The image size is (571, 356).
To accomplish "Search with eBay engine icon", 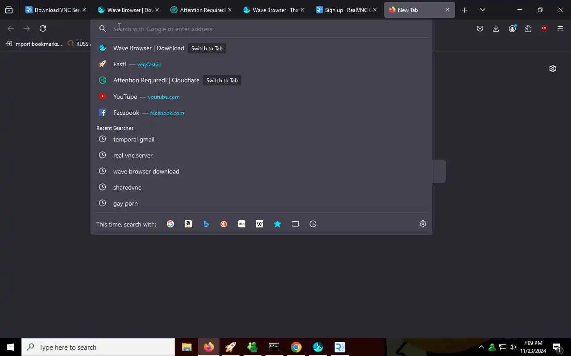I will coord(242,224).
